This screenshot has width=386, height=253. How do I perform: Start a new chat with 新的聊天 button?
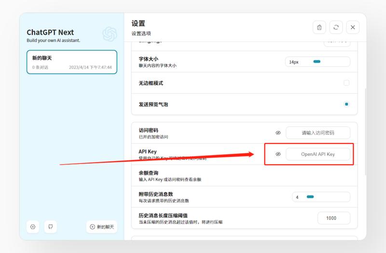[102, 226]
